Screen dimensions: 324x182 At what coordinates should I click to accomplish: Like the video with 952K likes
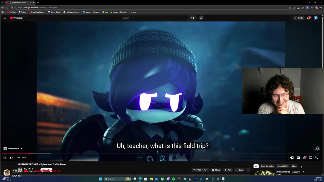(x=197, y=170)
